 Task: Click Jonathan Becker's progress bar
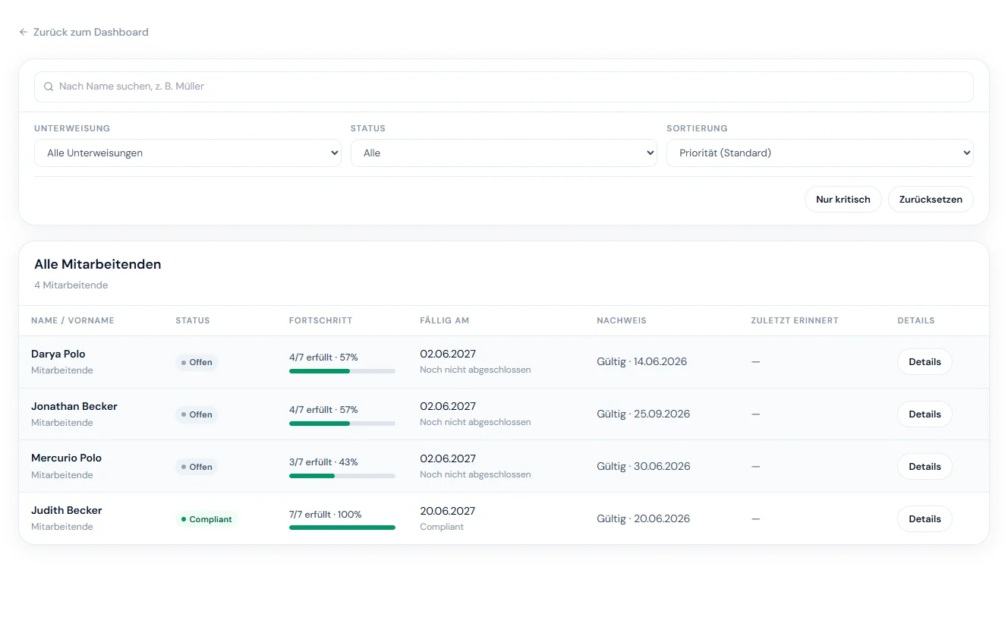[x=342, y=424]
